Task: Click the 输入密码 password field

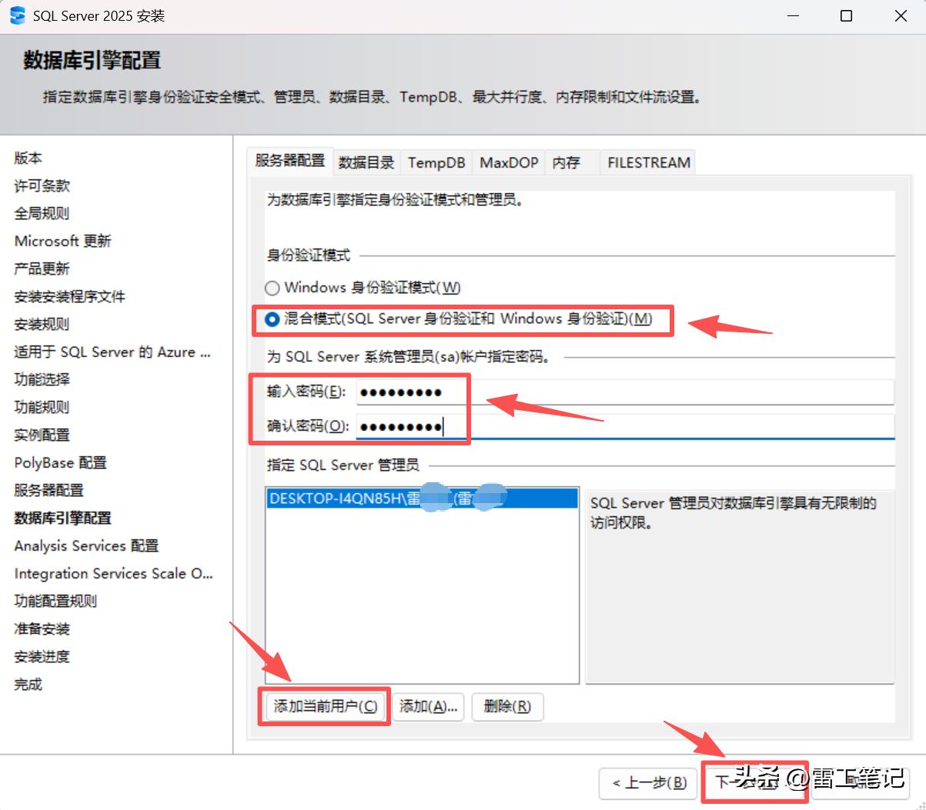Action: [625, 392]
